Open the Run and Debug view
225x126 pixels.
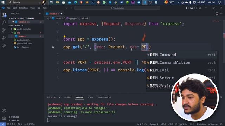(4, 38)
